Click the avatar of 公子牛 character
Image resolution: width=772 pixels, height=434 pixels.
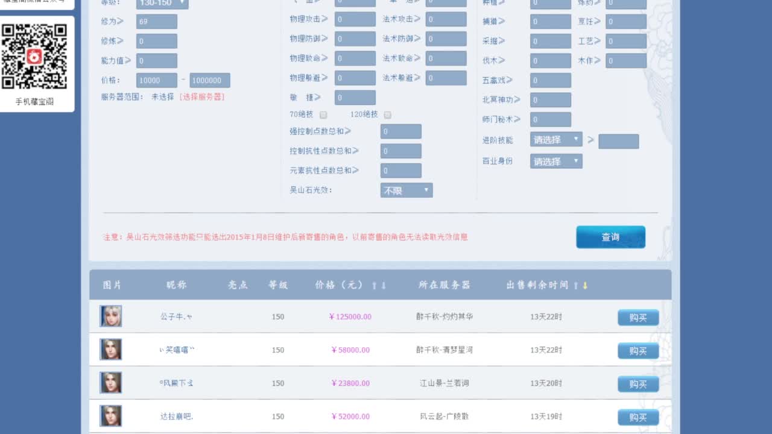[x=111, y=316]
